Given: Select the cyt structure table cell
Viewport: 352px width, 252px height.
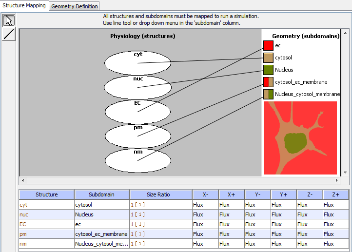Looking at the screenshot, I should coord(47,205).
